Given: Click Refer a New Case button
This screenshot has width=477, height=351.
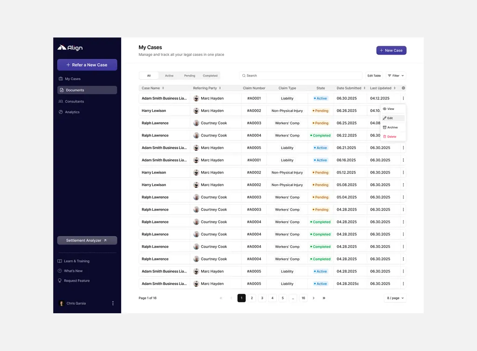Looking at the screenshot, I should click(87, 65).
